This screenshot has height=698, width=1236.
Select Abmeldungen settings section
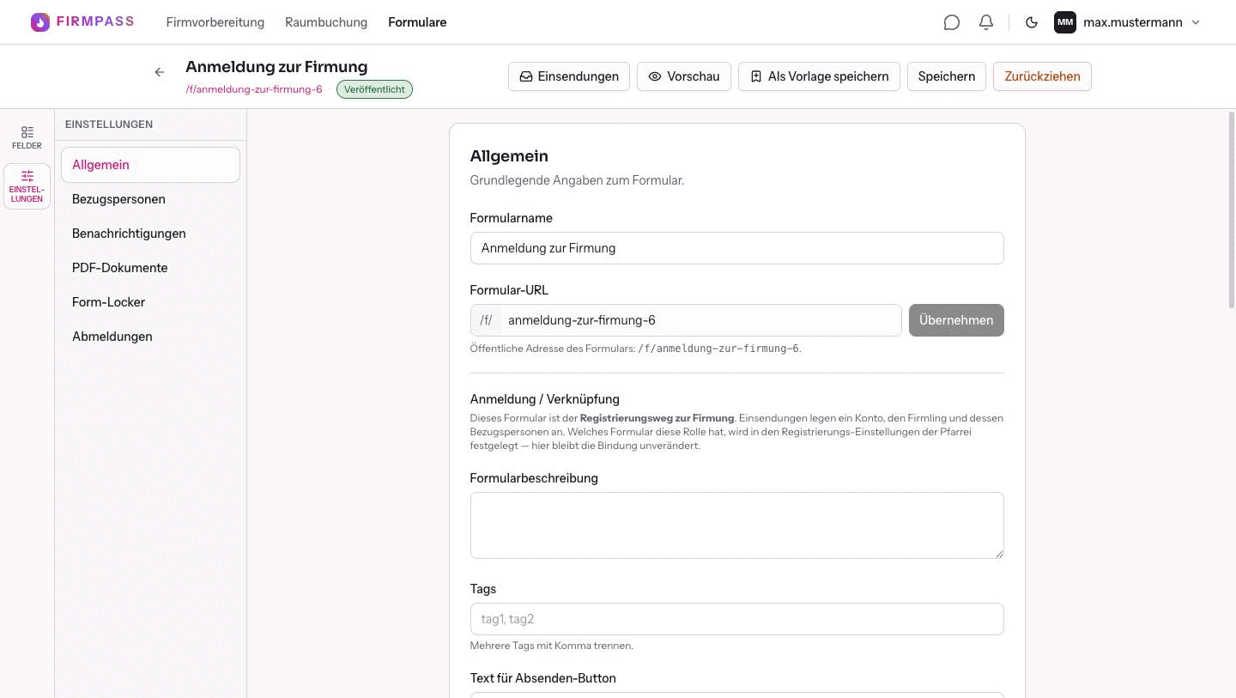[150, 337]
